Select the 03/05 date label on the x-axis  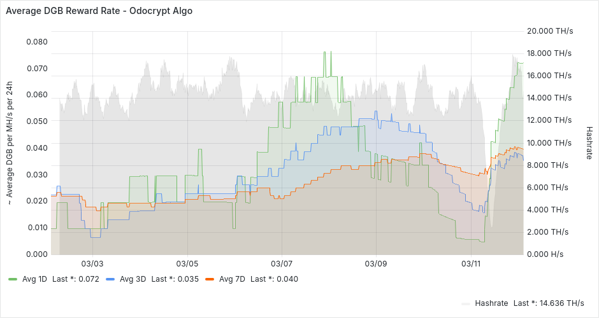point(187,263)
